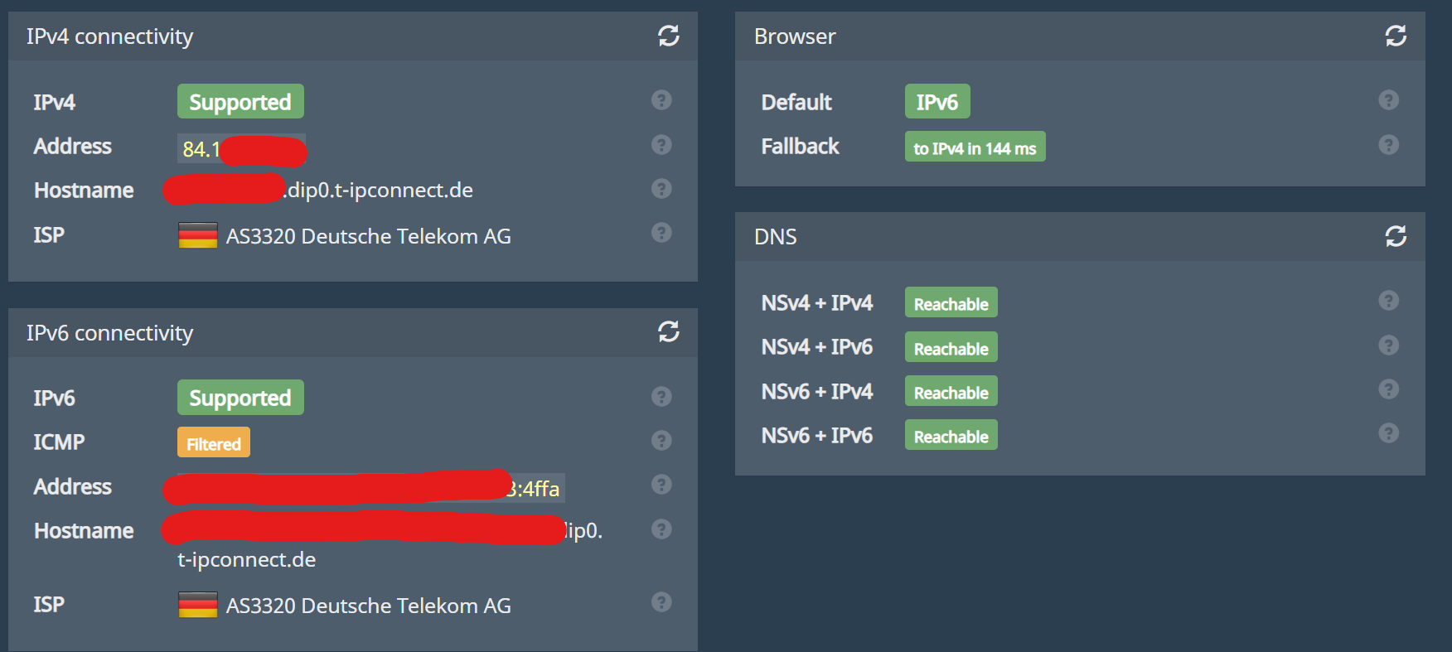
Task: Click the Default IPv6 badge
Action: [x=937, y=102]
